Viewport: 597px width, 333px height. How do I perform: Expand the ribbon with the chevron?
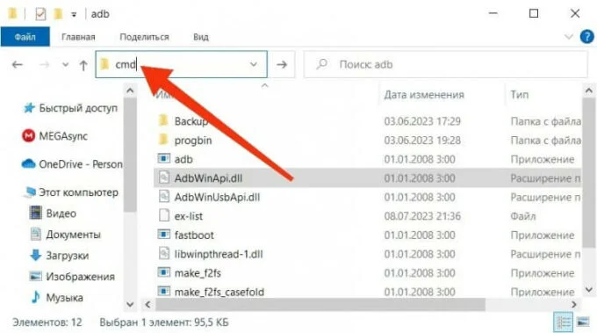[568, 37]
